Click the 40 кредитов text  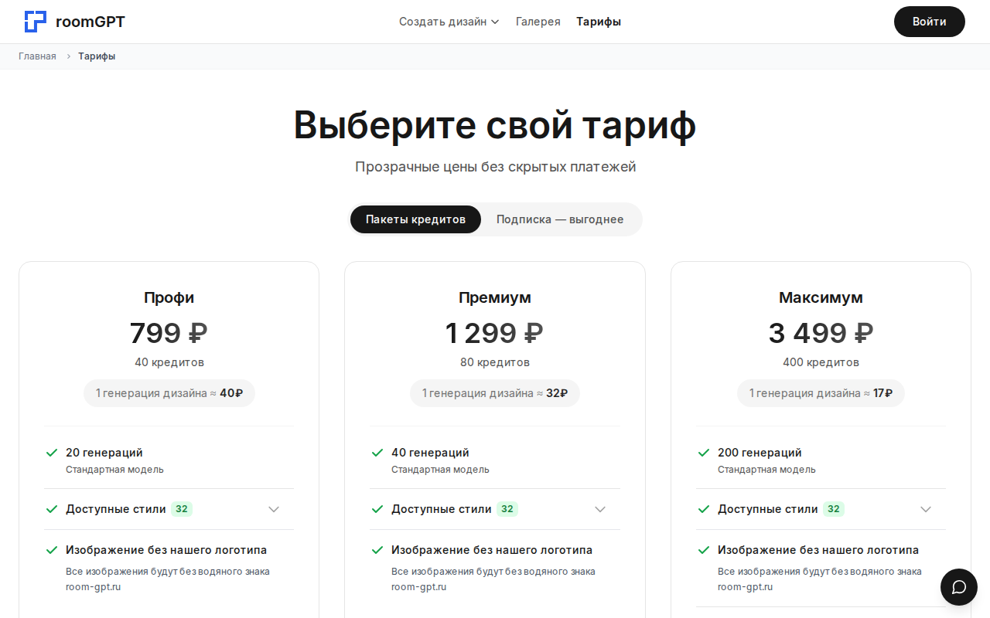coord(169,362)
